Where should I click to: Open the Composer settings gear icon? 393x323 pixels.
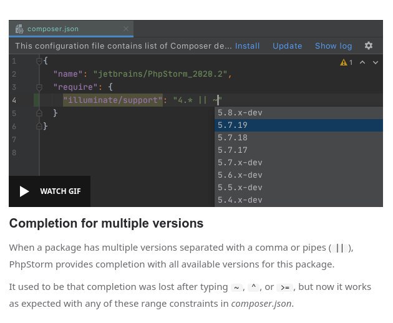pyautogui.click(x=369, y=46)
